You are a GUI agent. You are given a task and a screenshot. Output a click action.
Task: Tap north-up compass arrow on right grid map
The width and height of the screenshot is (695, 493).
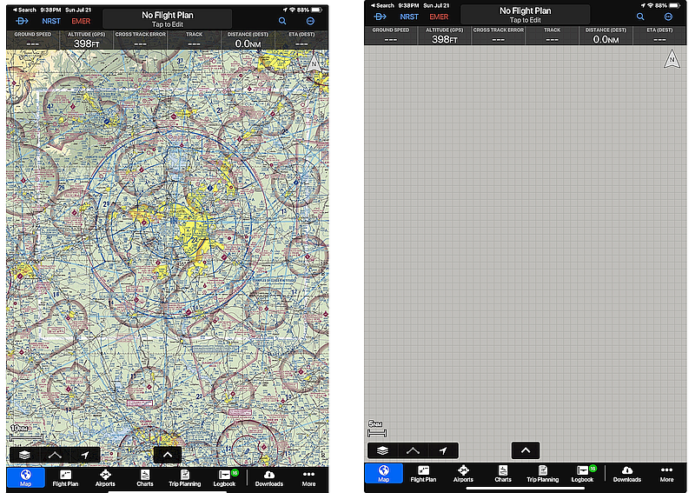click(672, 58)
